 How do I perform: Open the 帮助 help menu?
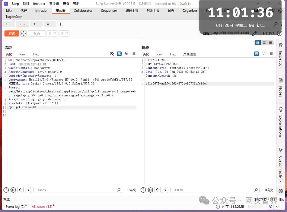[x=76, y=4]
